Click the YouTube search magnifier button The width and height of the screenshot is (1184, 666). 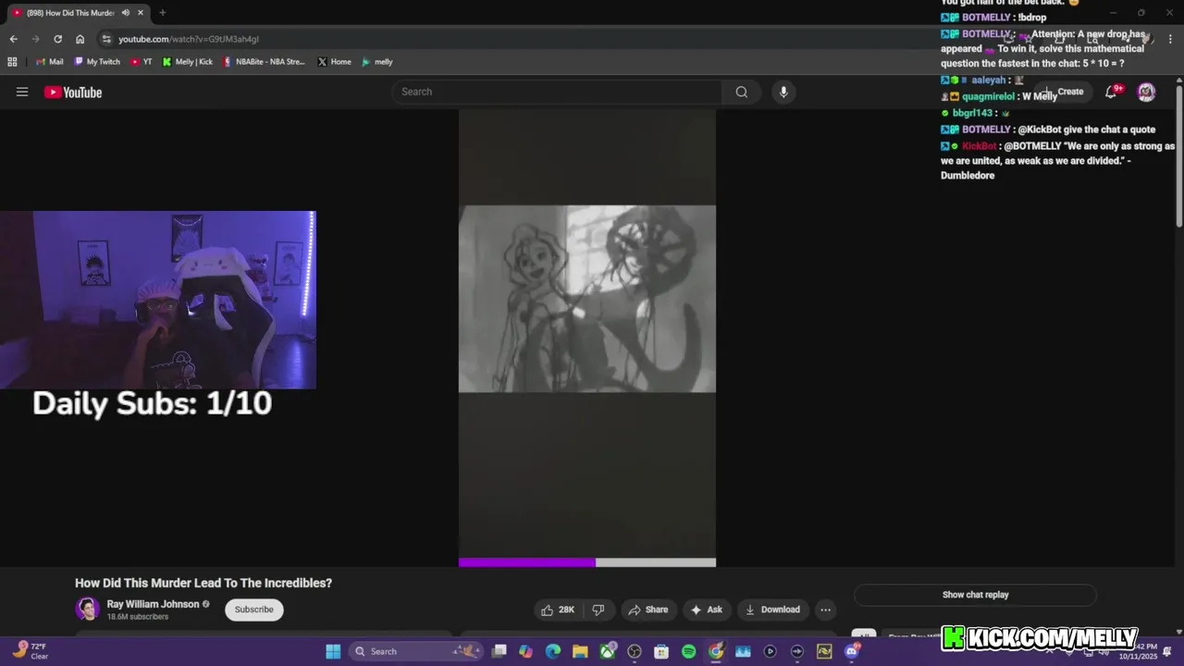click(741, 92)
